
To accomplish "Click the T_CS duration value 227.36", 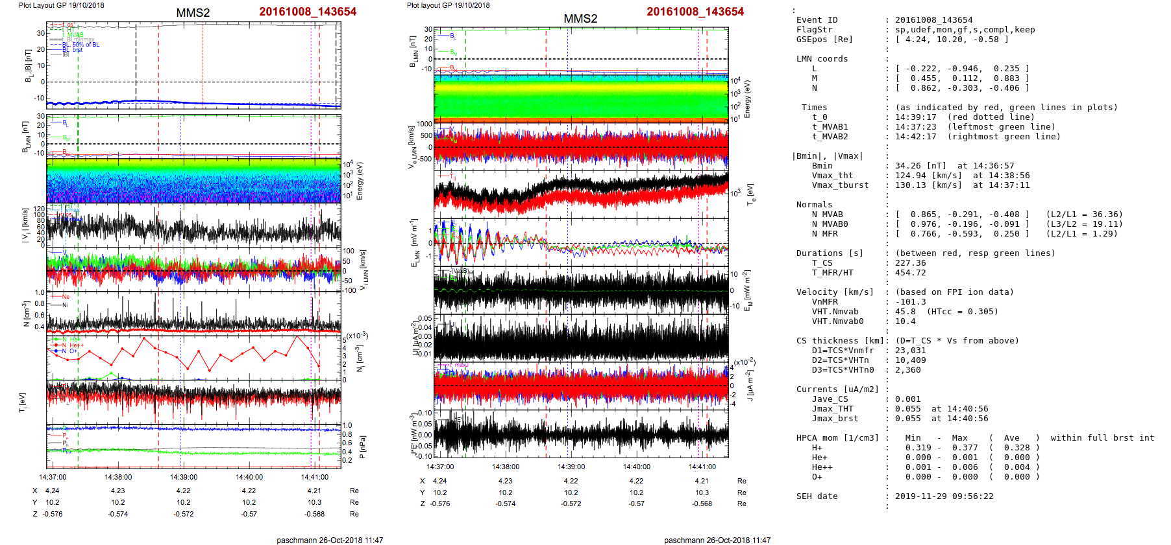I will tap(911, 263).
